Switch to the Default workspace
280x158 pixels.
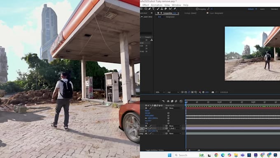coord(251,9)
